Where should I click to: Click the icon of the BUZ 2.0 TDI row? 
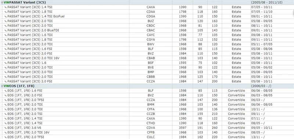[x=6, y=21]
